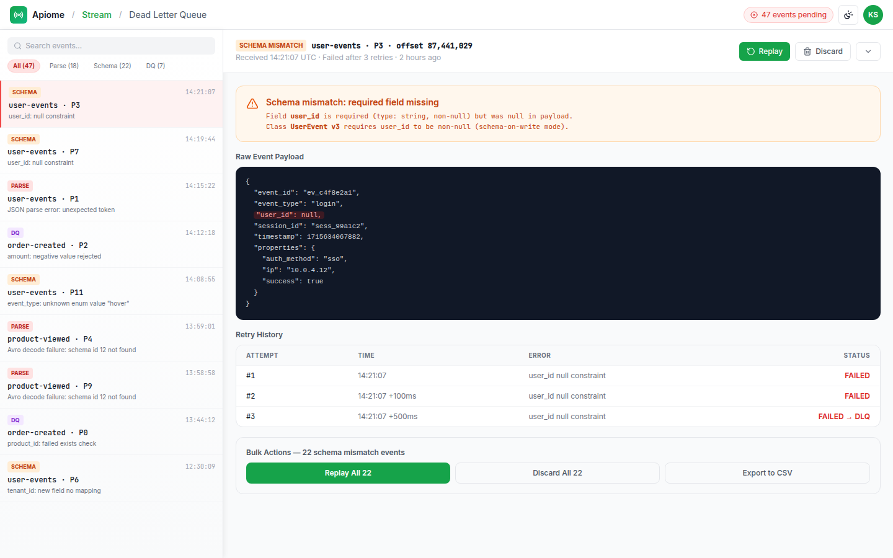Select the DQ (7) filter tab

pyautogui.click(x=156, y=66)
